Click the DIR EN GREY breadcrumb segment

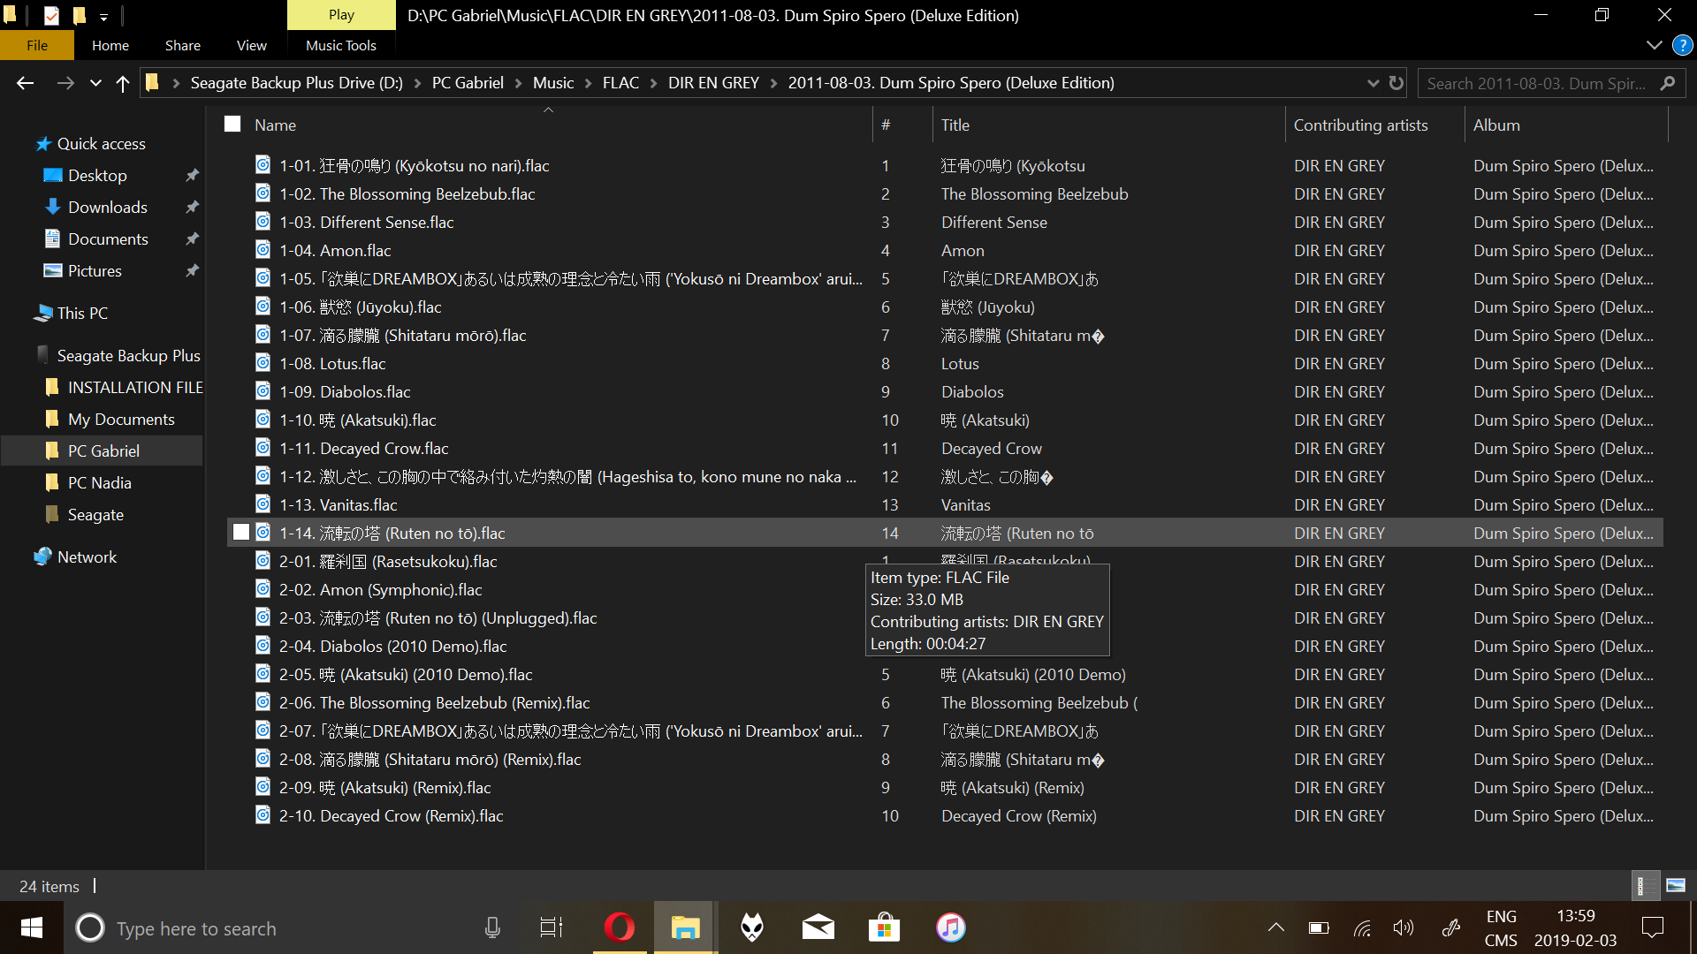point(713,83)
